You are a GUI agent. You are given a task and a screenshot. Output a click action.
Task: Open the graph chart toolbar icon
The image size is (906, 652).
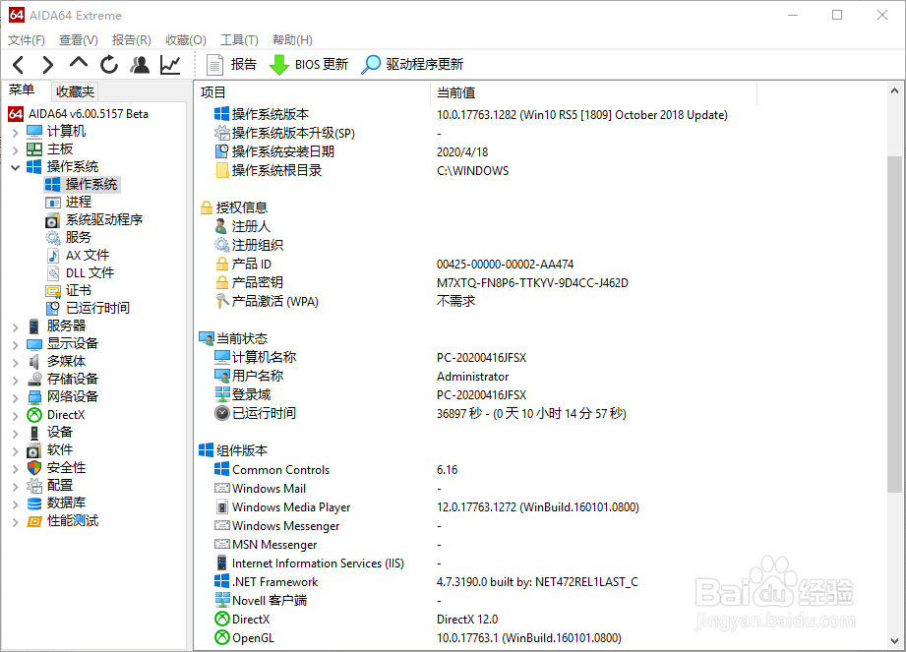170,65
